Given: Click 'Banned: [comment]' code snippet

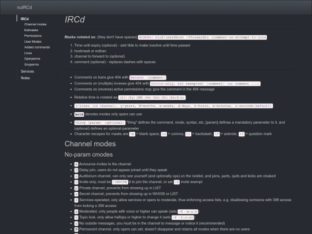Looking at the screenshot, I should point(148,77).
